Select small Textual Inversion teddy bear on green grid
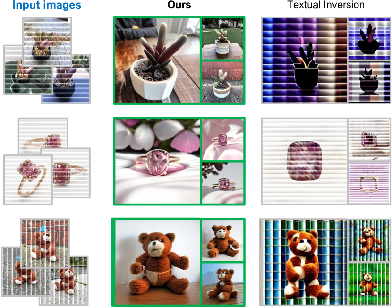392x308 pixels. point(369,284)
